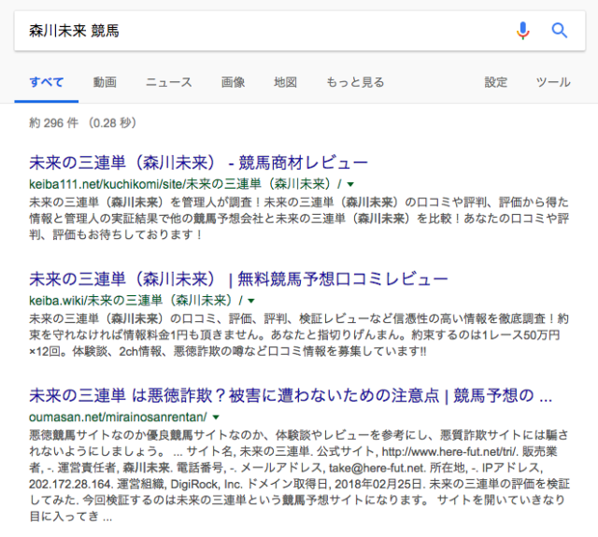Expand dropdown arrow next to oumasan.net URL
598x537 pixels.
(216, 417)
